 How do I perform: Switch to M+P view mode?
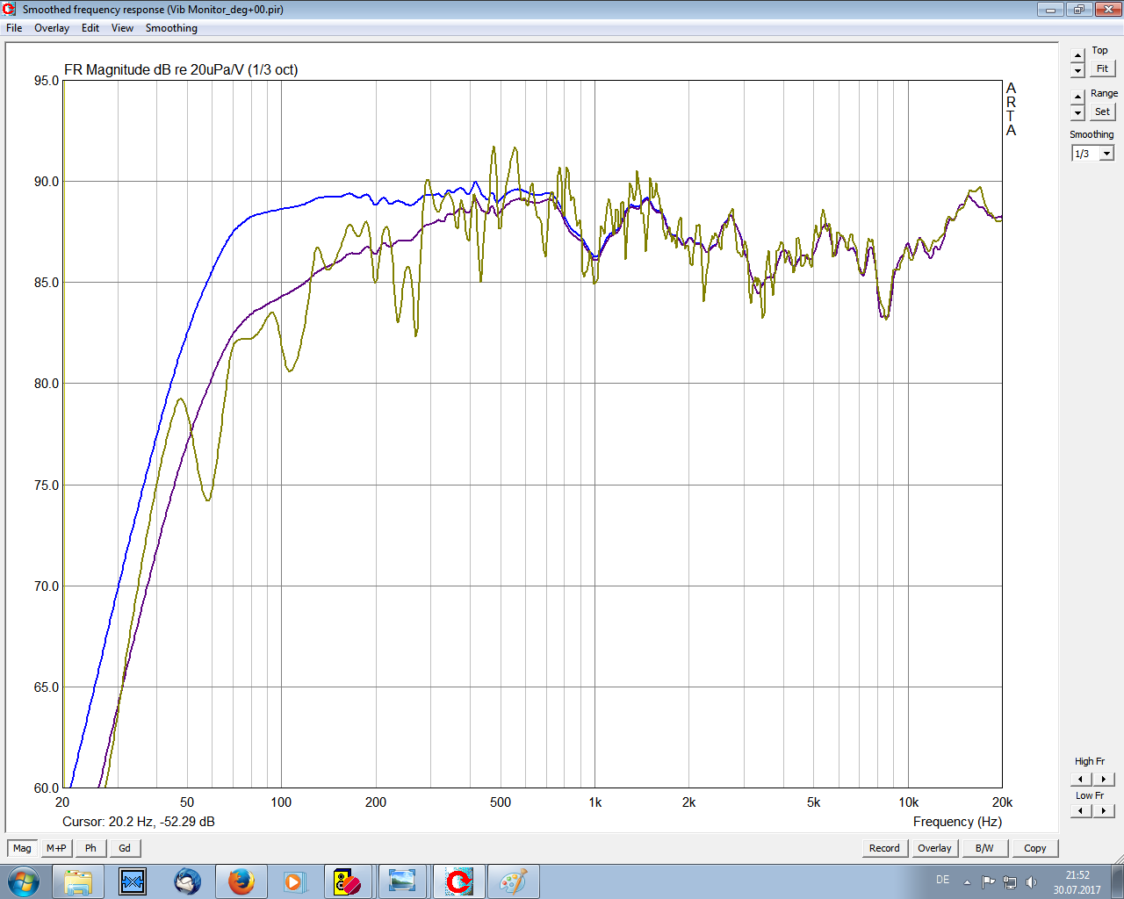click(x=56, y=848)
